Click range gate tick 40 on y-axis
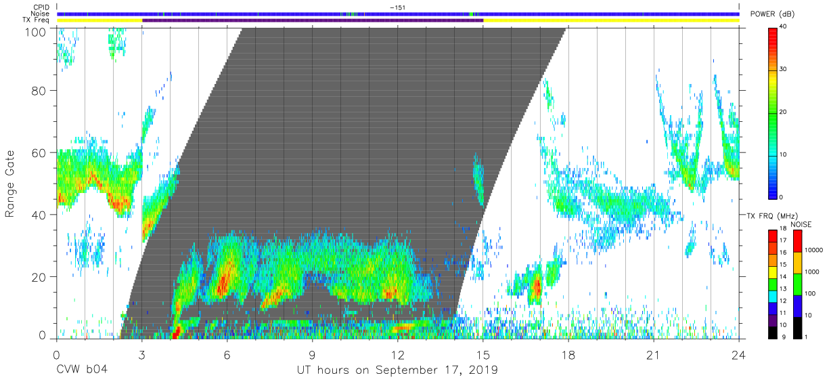 pyautogui.click(x=39, y=215)
